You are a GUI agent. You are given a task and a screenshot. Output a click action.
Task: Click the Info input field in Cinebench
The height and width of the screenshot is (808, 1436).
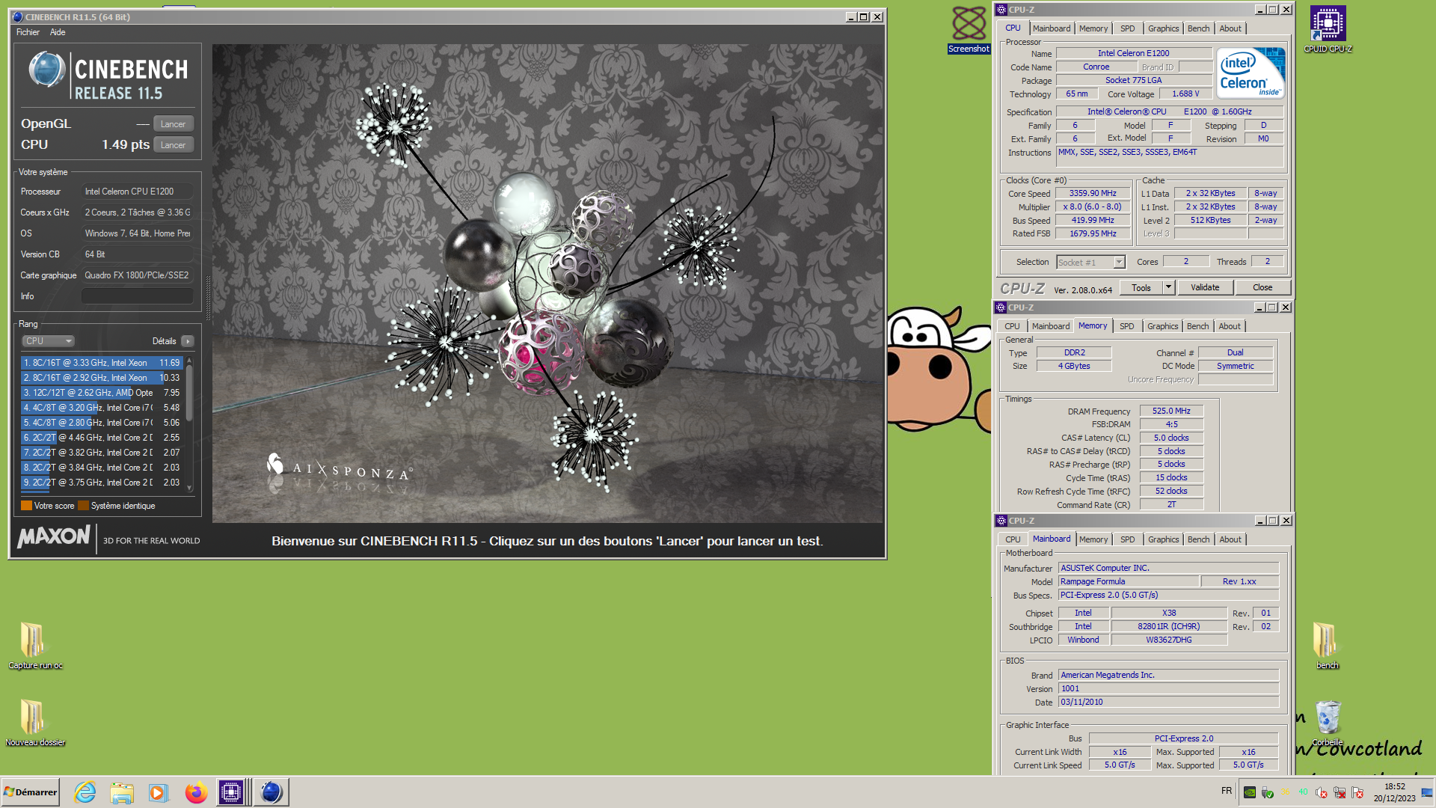[138, 296]
